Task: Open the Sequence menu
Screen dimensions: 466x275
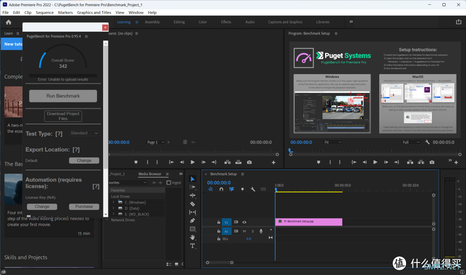Action: click(44, 13)
